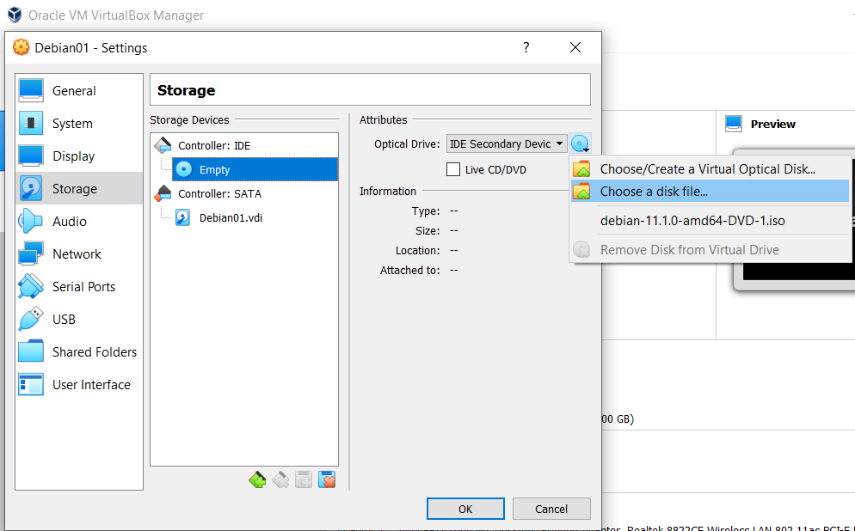Choose/Create a Virtual Optical Disk menu entry

pos(709,168)
